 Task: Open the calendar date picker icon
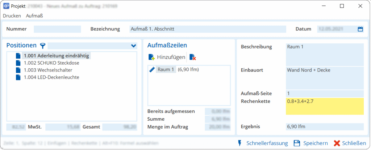(x=360, y=29)
